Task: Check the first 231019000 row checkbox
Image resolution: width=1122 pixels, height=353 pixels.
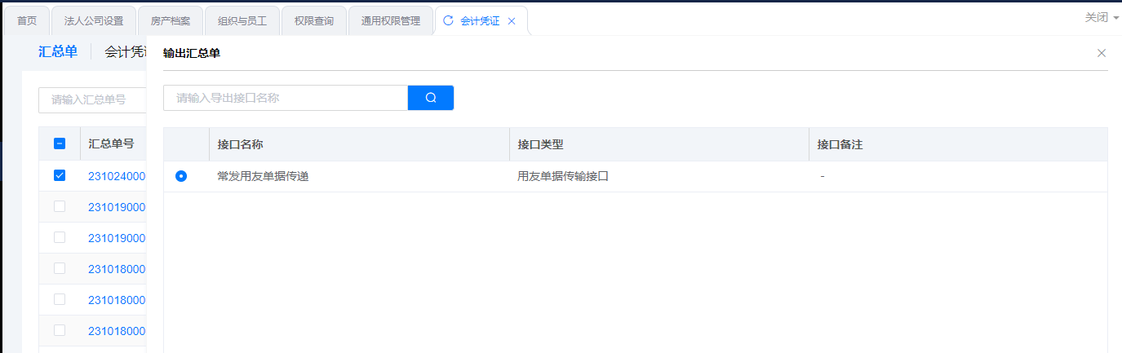Action: point(60,206)
